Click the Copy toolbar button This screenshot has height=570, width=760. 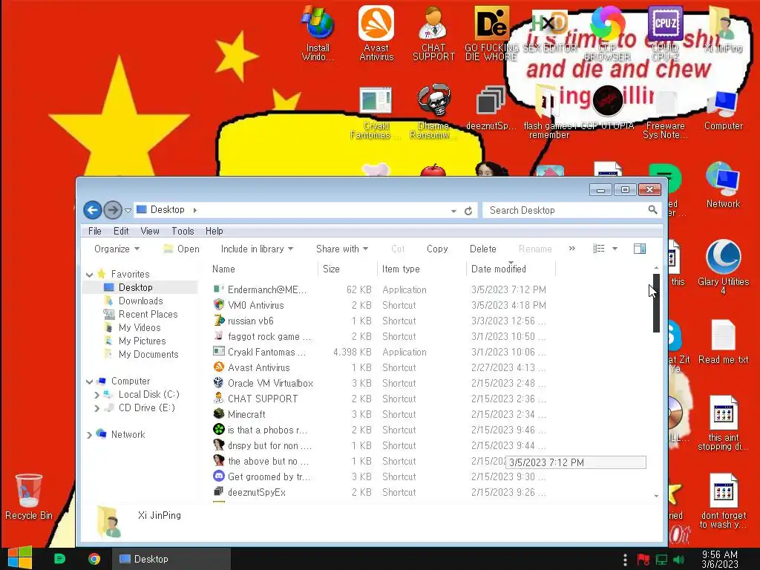pos(436,249)
